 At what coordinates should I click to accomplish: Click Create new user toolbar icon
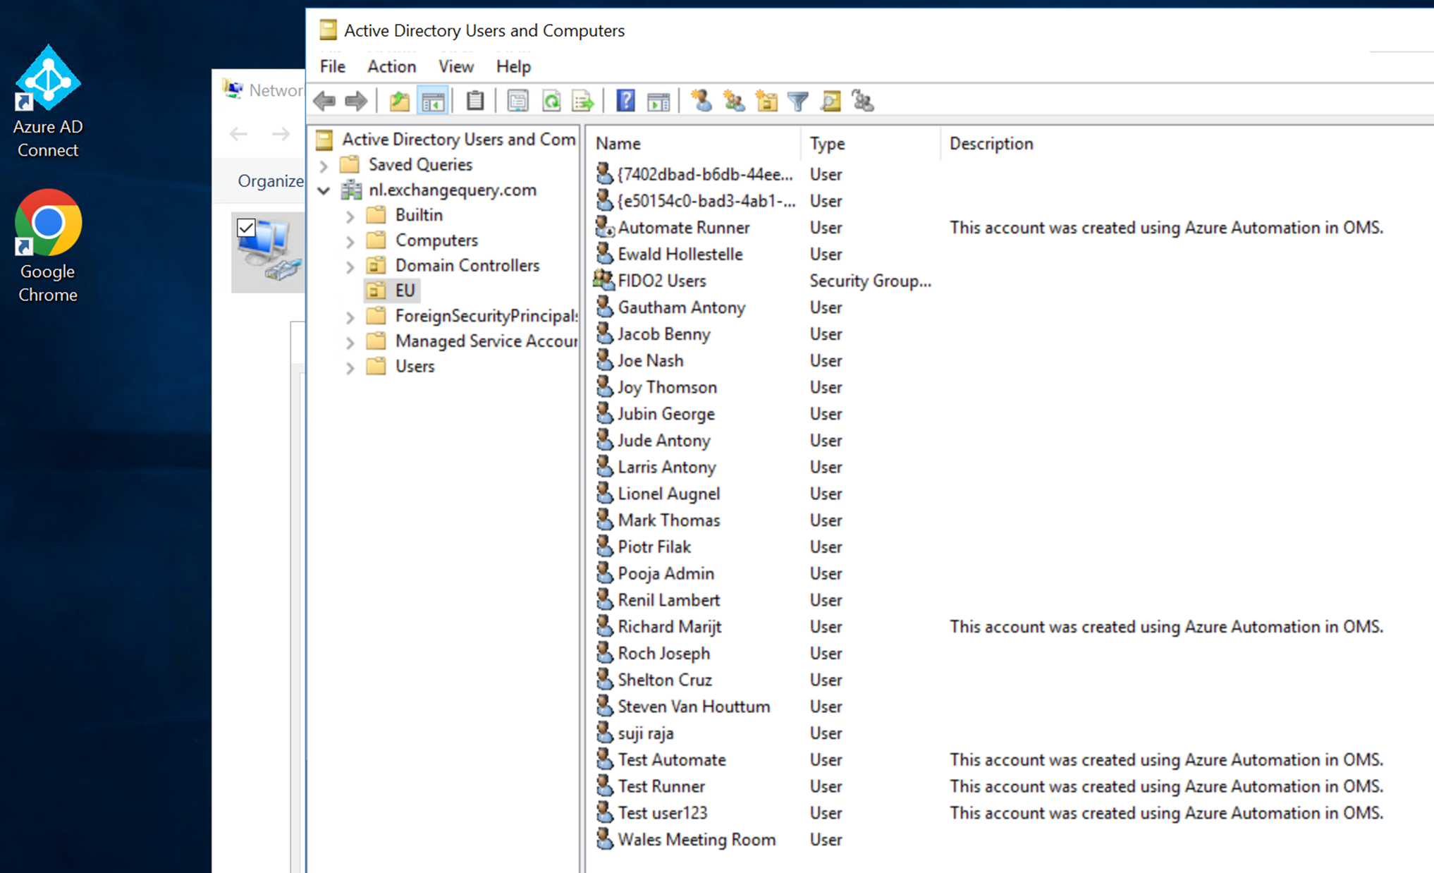pos(701,102)
